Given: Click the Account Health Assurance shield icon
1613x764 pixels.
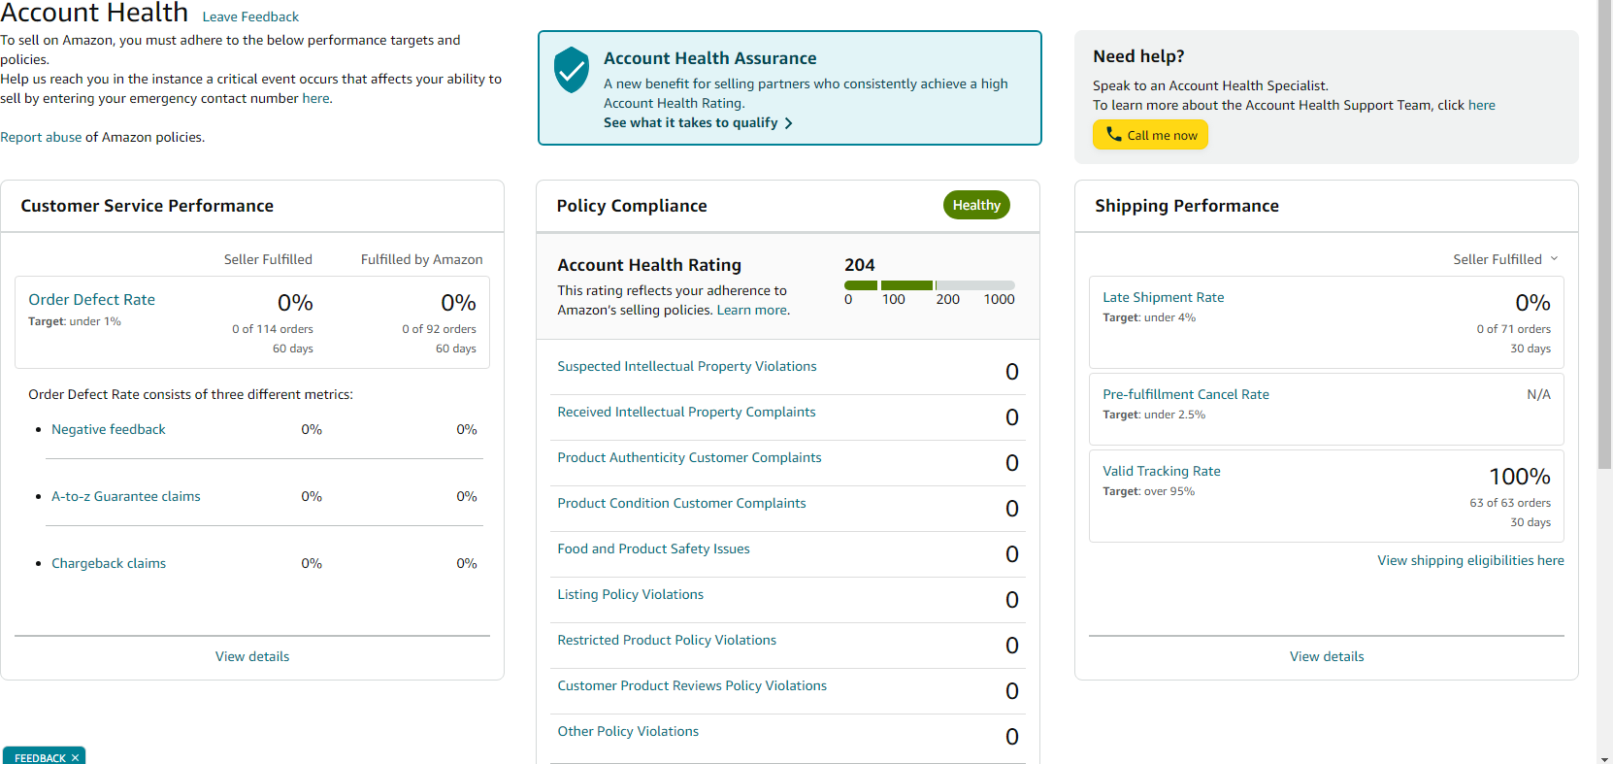Looking at the screenshot, I should pos(572,70).
